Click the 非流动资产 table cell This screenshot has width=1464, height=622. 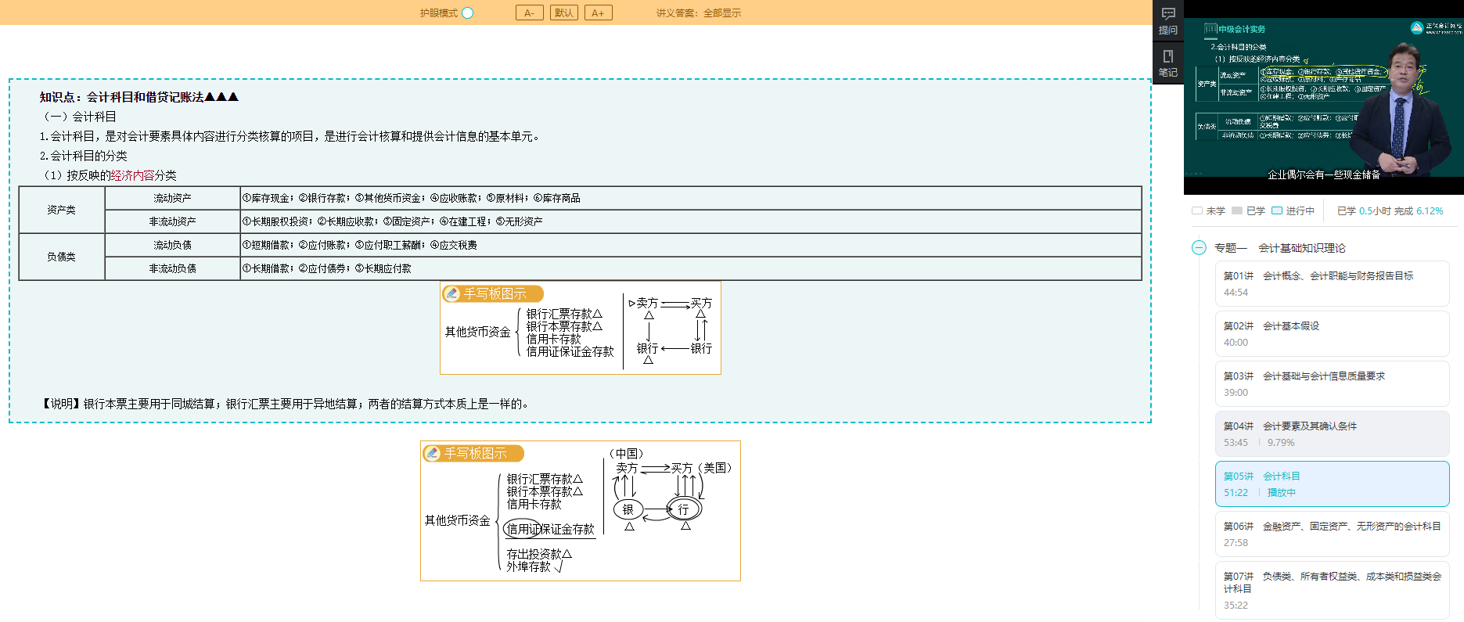[x=172, y=221]
